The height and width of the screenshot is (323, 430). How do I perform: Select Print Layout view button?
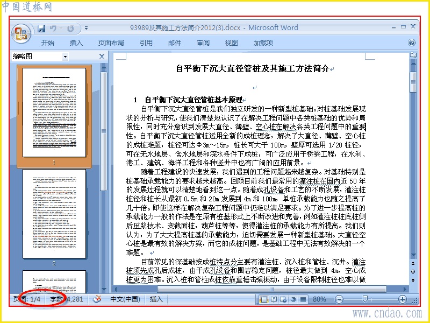264,299
